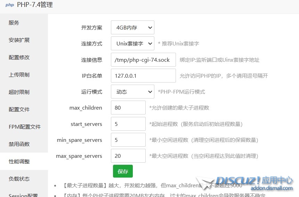Switch to 禁用函数 tab
This screenshot has width=299, height=197.
(24, 144)
